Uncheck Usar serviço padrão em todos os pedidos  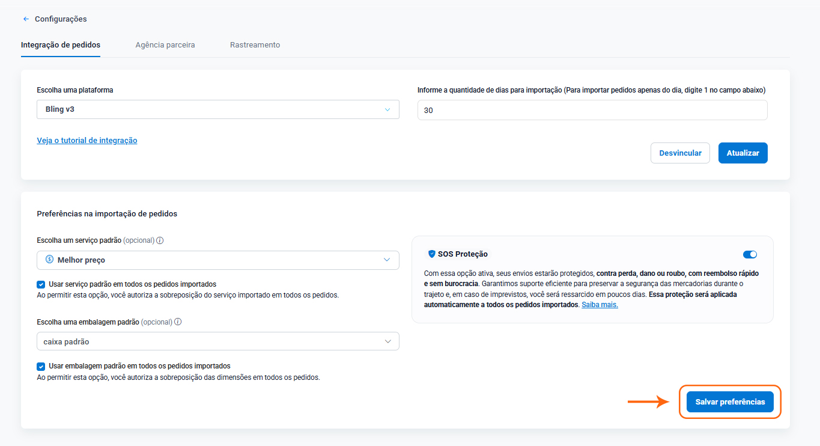[41, 284]
